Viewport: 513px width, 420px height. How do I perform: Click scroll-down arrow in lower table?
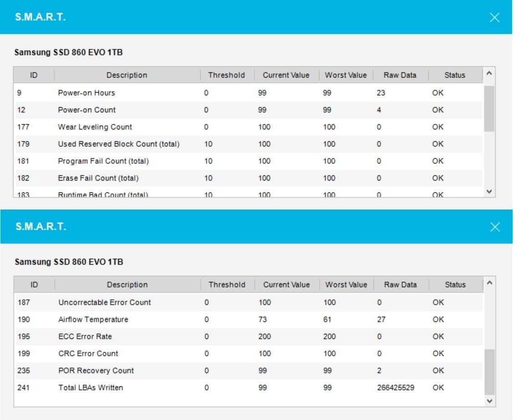click(489, 401)
